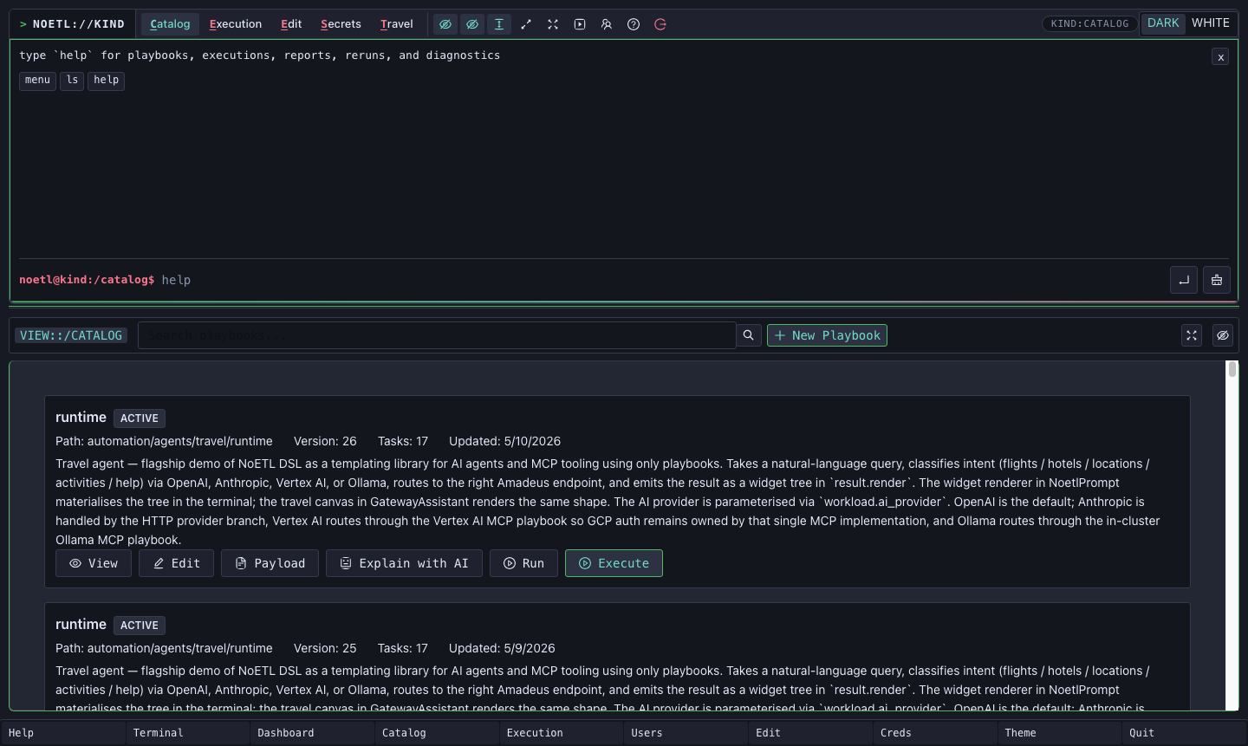
Task: Click the 'Updated: 5/10/2026' text
Action: (x=504, y=441)
